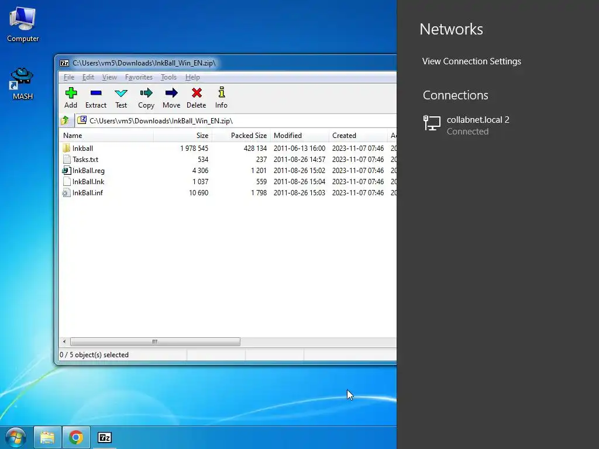
Task: Click packed size 1 201 of InkBall.reg
Action: click(x=259, y=170)
